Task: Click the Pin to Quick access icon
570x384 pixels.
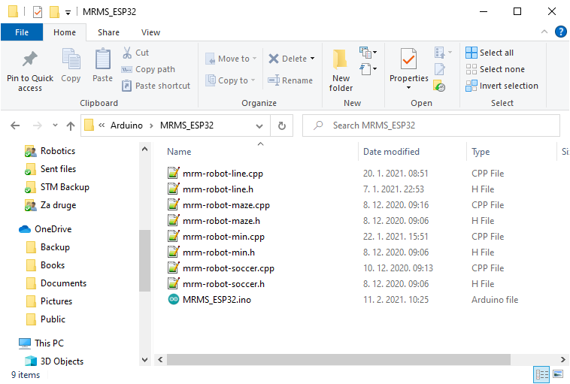Action: click(x=30, y=60)
